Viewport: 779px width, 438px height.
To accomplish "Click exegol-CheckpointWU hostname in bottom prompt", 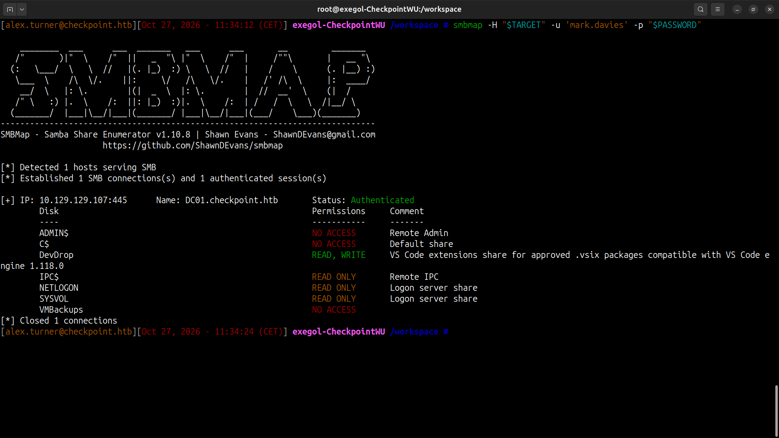I will pyautogui.click(x=339, y=332).
